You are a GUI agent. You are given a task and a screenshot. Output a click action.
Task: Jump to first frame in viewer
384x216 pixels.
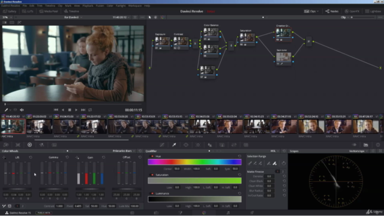point(56,110)
